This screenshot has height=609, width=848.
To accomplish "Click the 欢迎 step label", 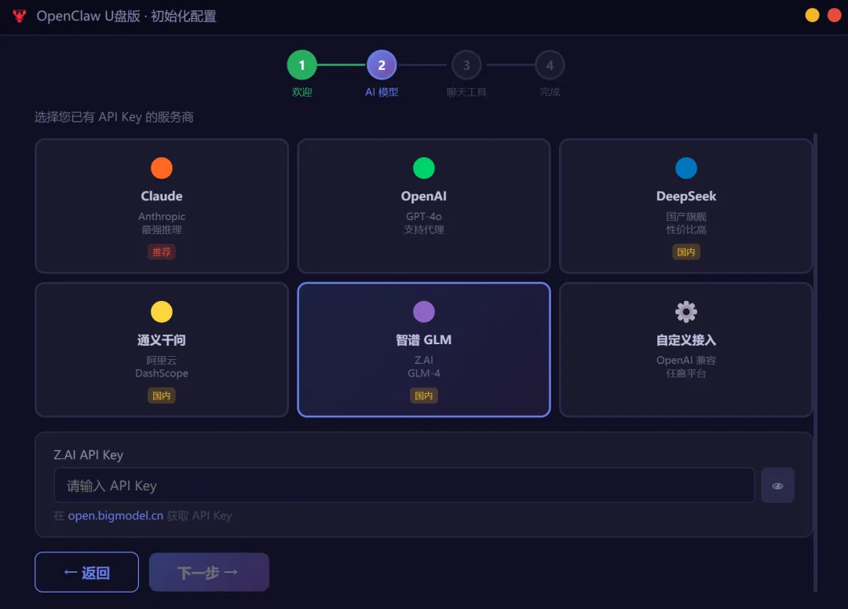I will click(x=302, y=92).
